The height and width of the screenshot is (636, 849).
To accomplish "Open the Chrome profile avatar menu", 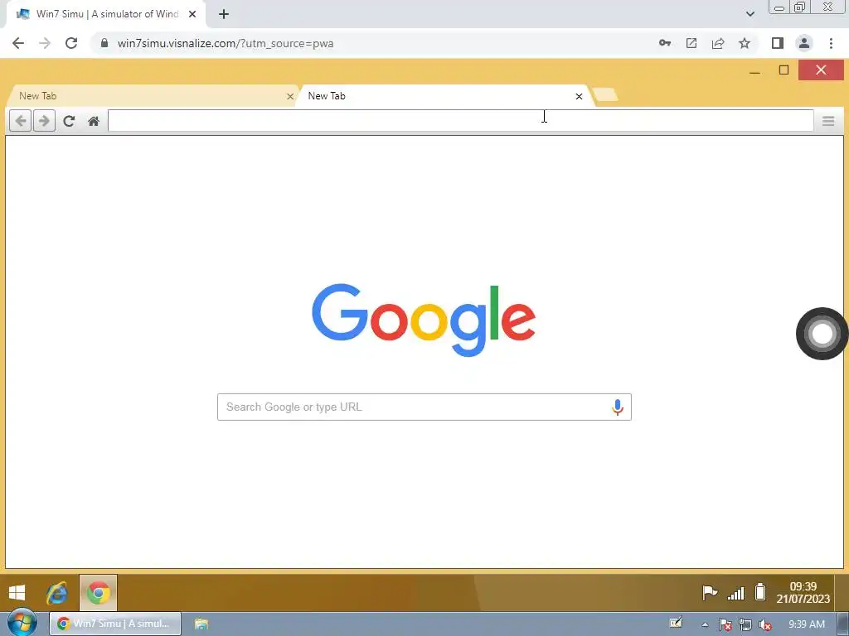I will (x=804, y=43).
